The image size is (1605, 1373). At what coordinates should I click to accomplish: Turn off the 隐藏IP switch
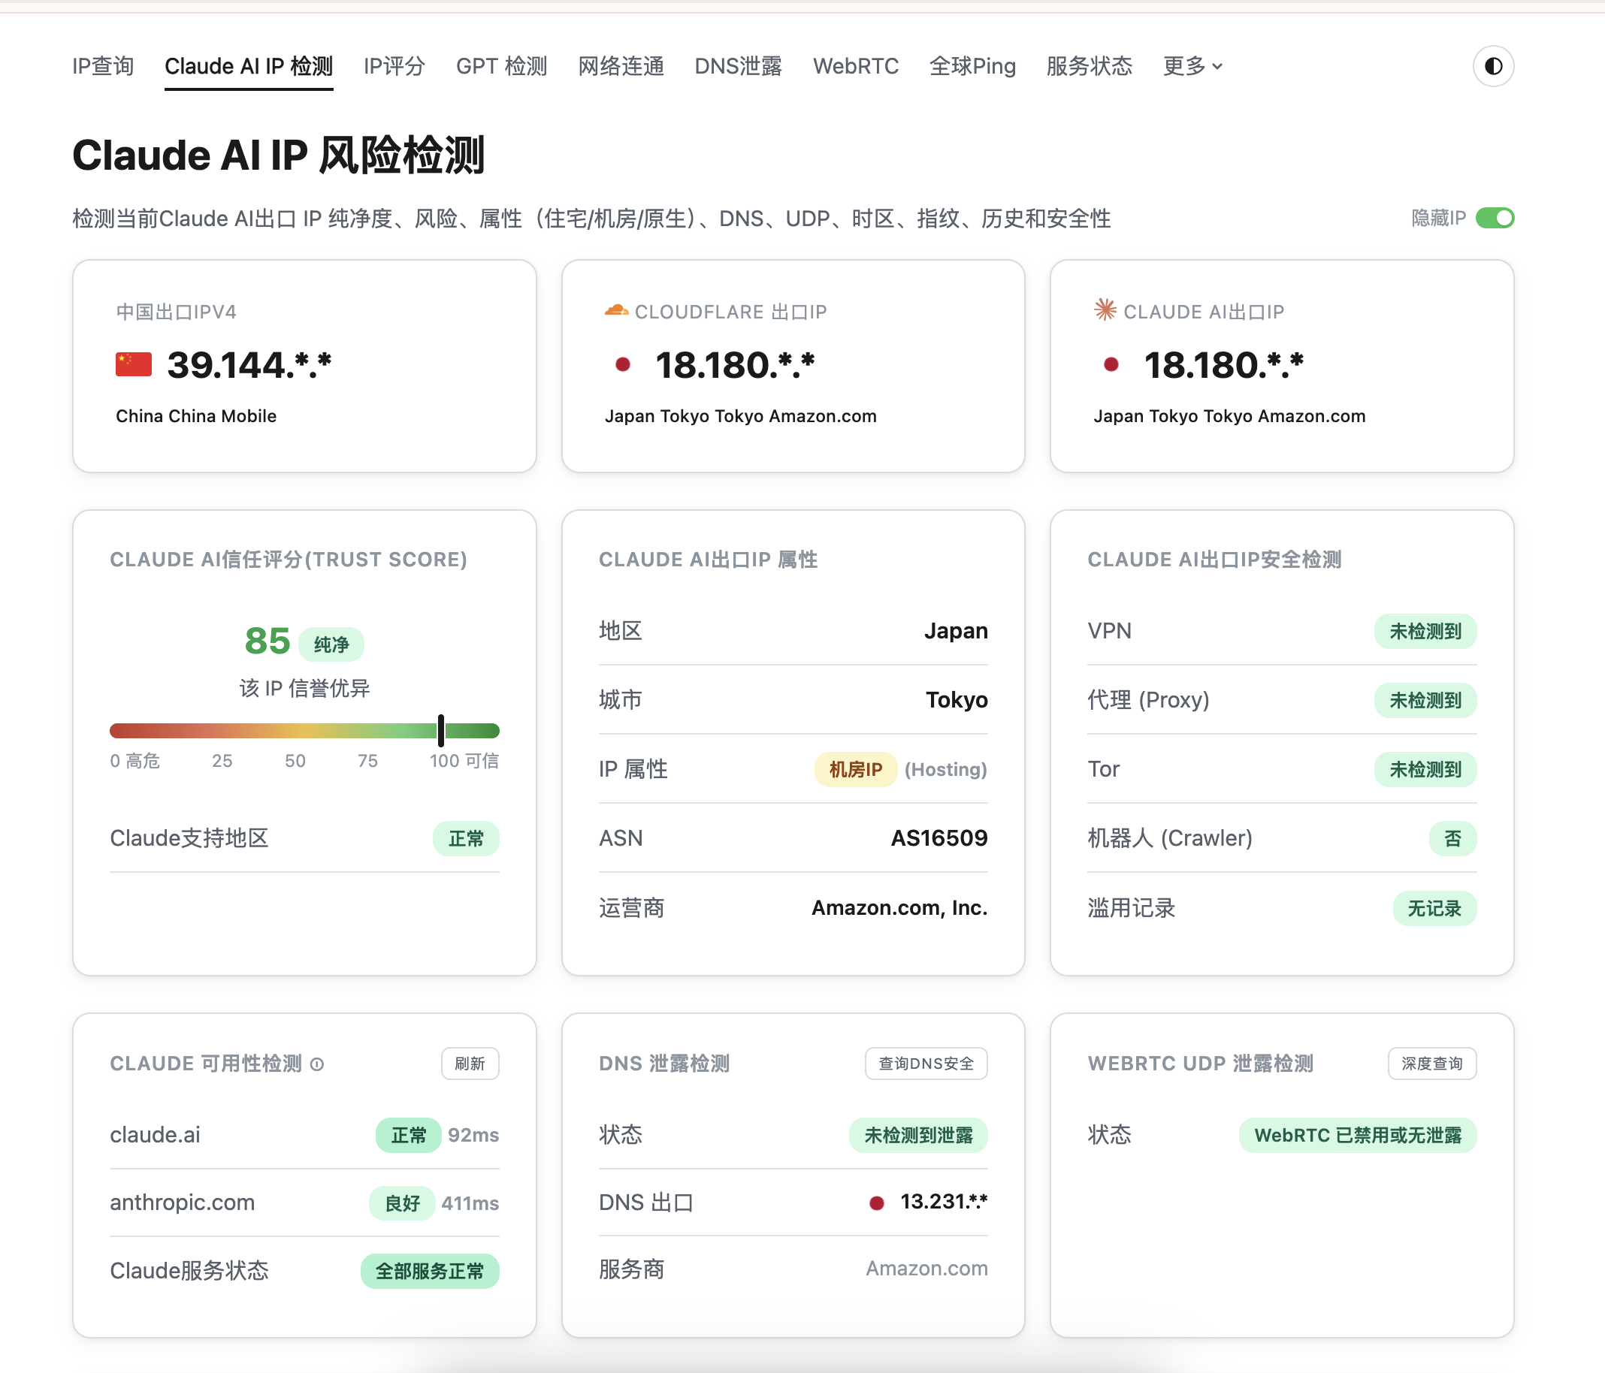1495,219
